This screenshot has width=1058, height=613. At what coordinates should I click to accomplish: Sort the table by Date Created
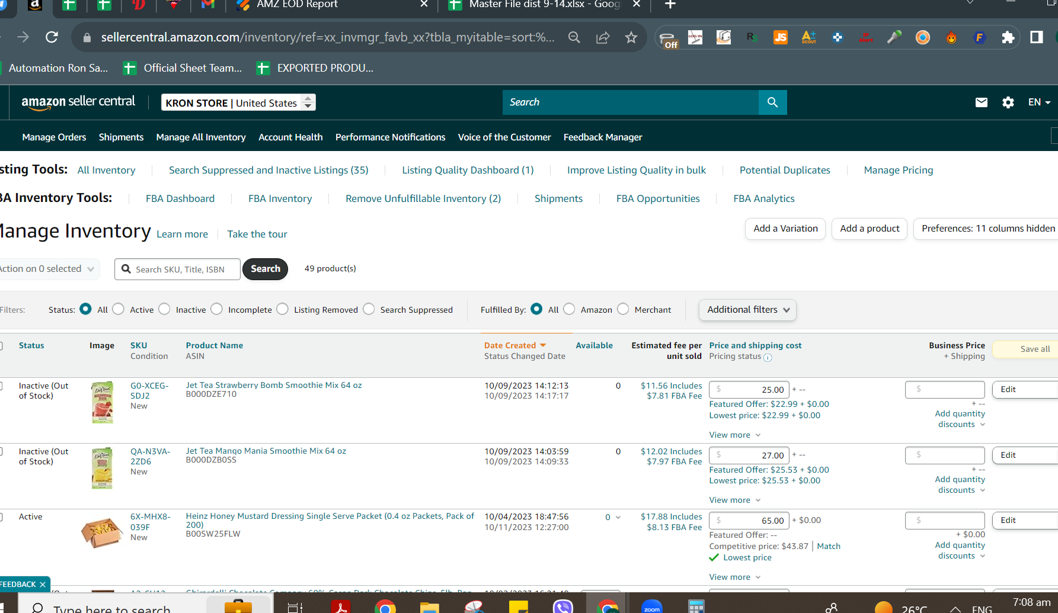pos(515,345)
